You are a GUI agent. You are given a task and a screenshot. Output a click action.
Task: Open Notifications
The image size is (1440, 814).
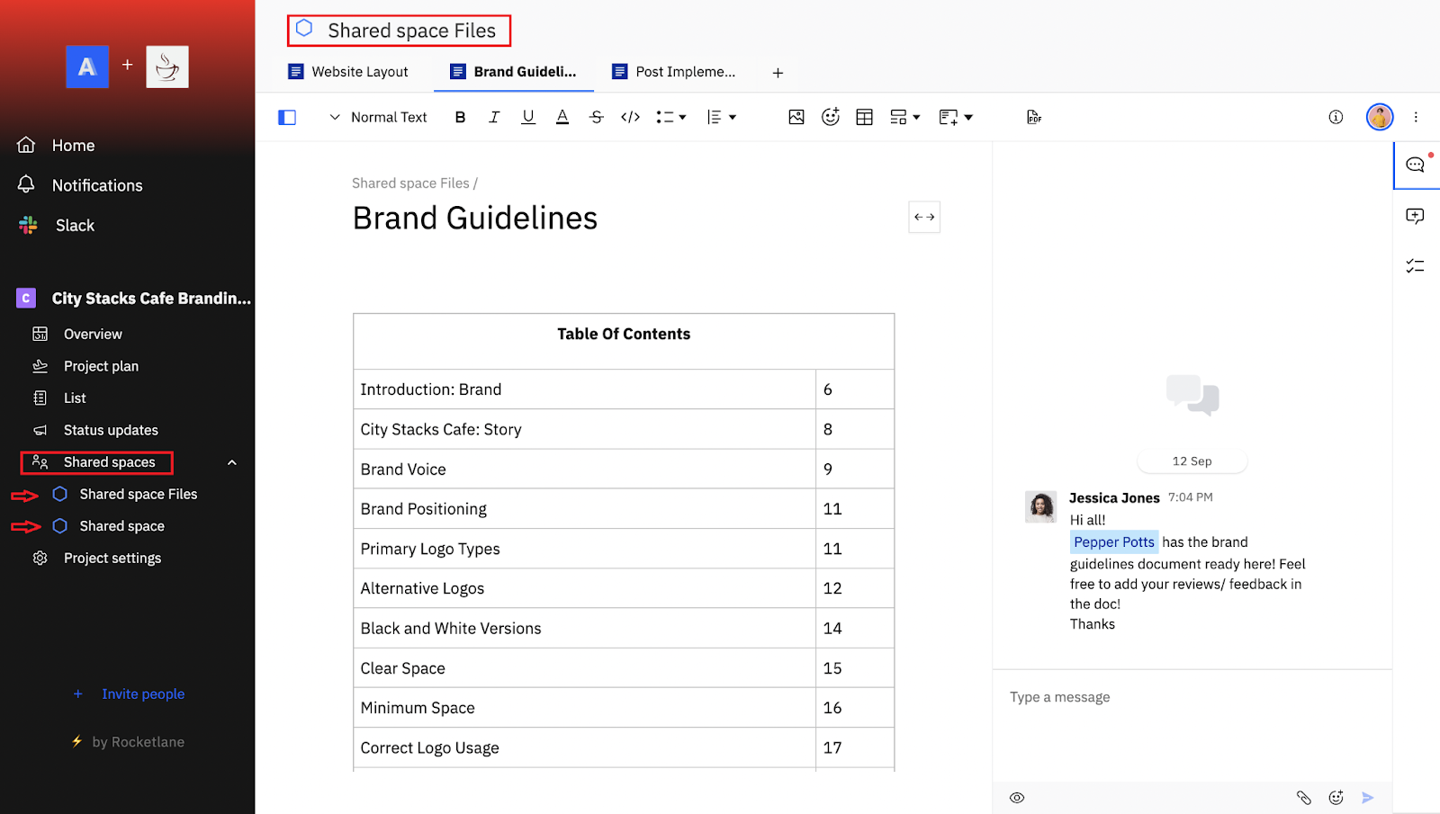(x=79, y=185)
